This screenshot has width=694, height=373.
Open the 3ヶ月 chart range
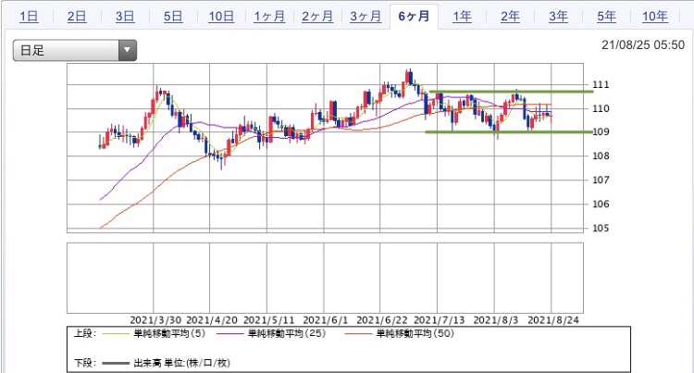pos(366,17)
